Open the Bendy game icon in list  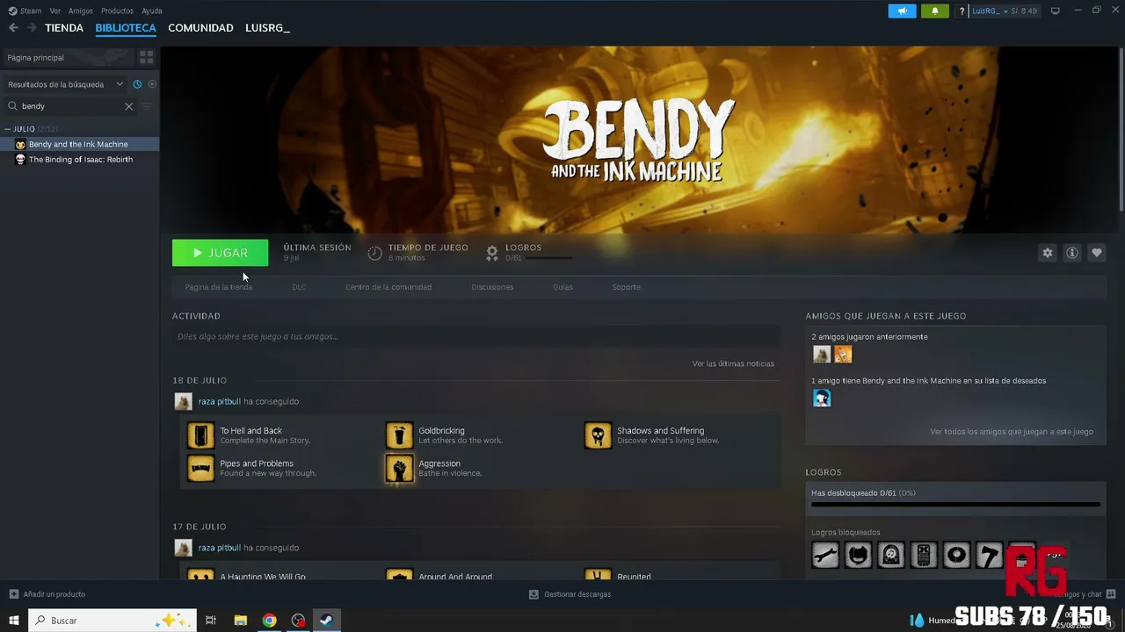point(20,144)
